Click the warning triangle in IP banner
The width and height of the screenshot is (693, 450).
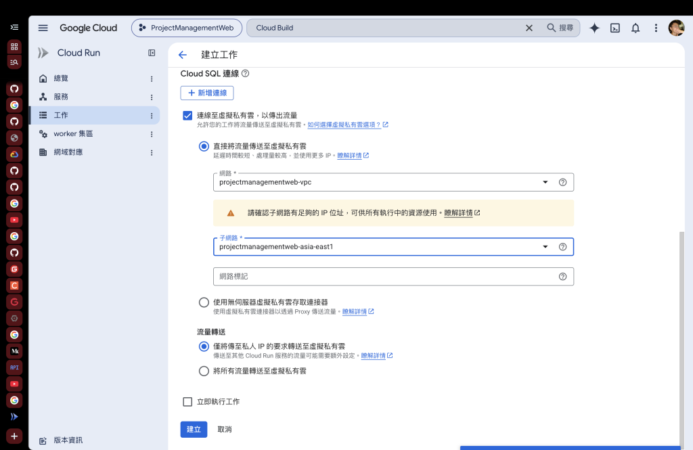click(231, 213)
